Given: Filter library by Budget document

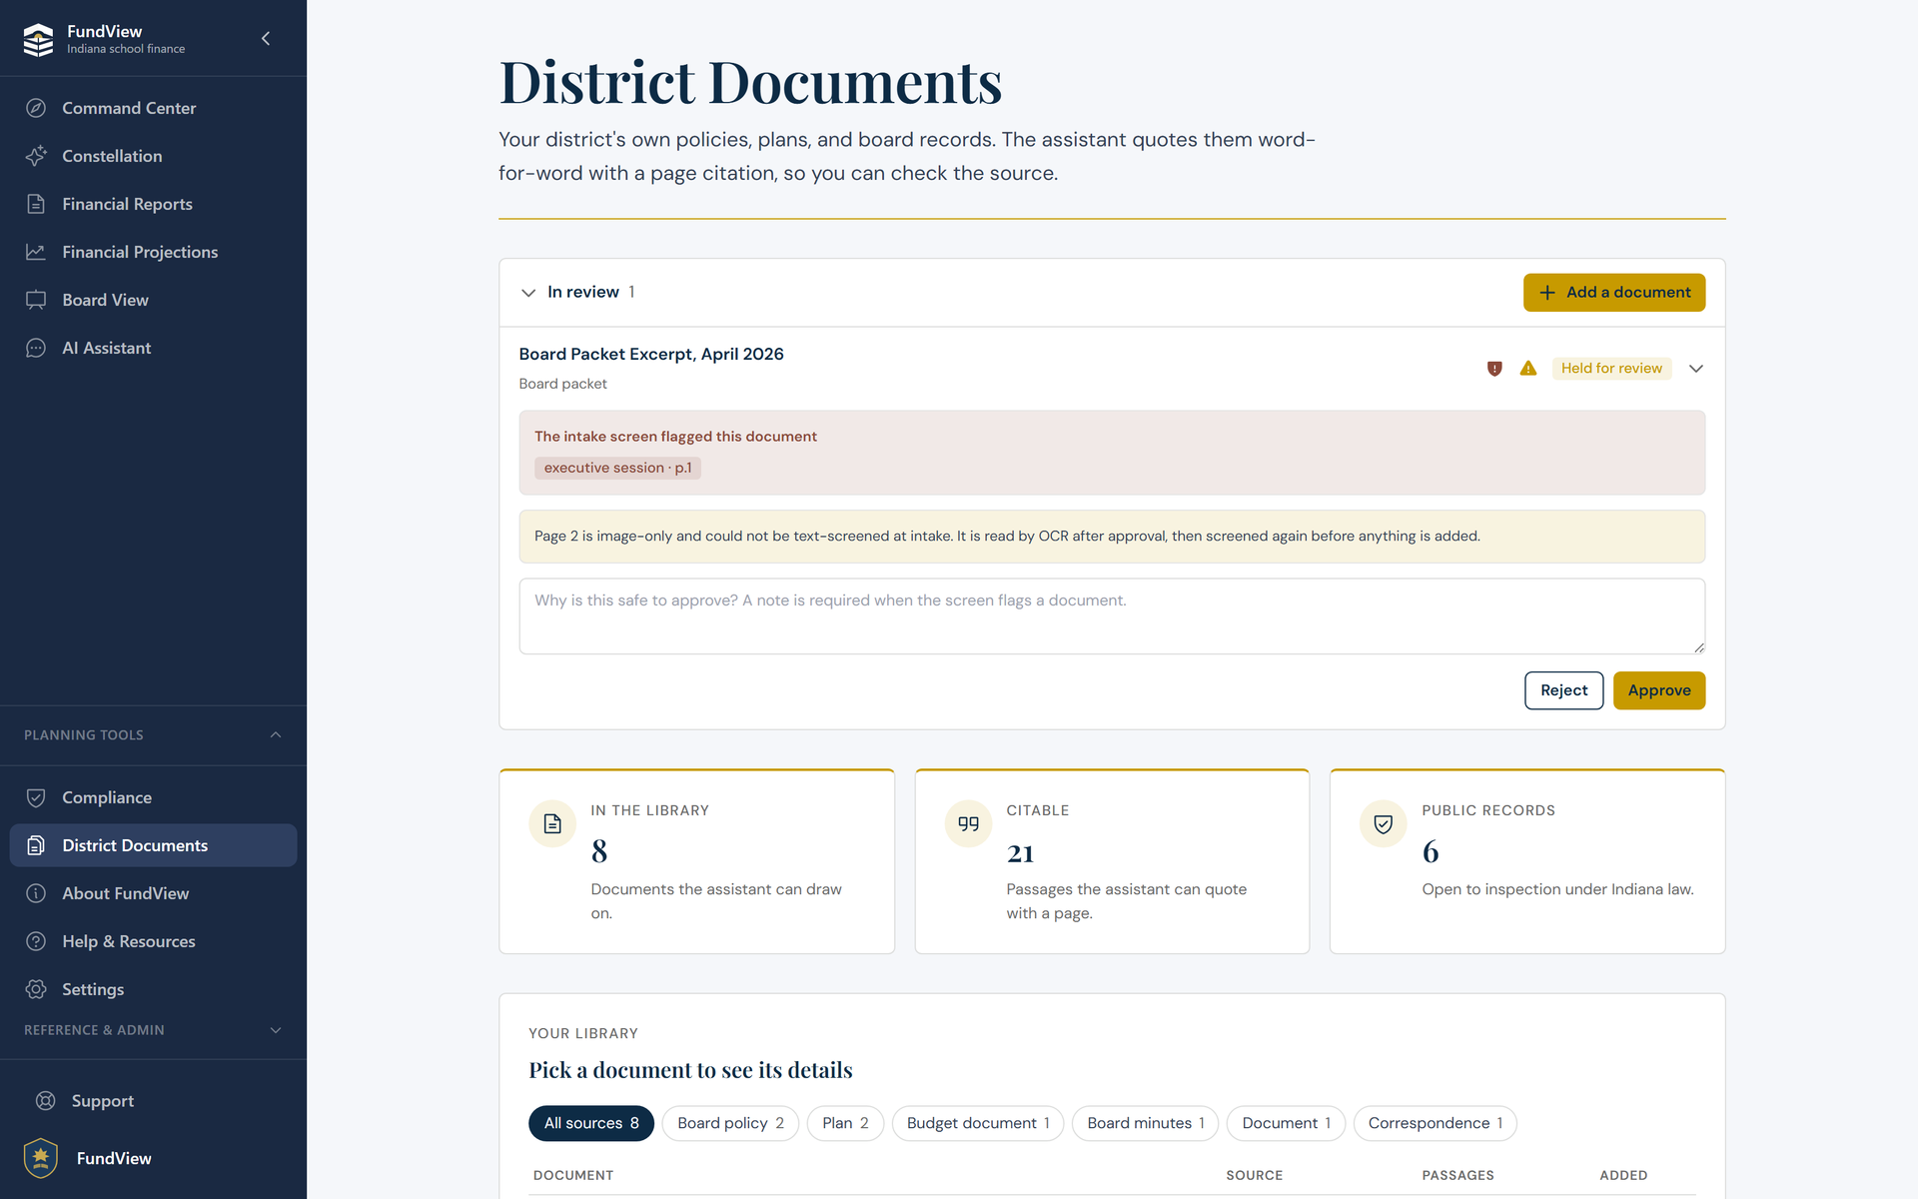Looking at the screenshot, I should (978, 1123).
